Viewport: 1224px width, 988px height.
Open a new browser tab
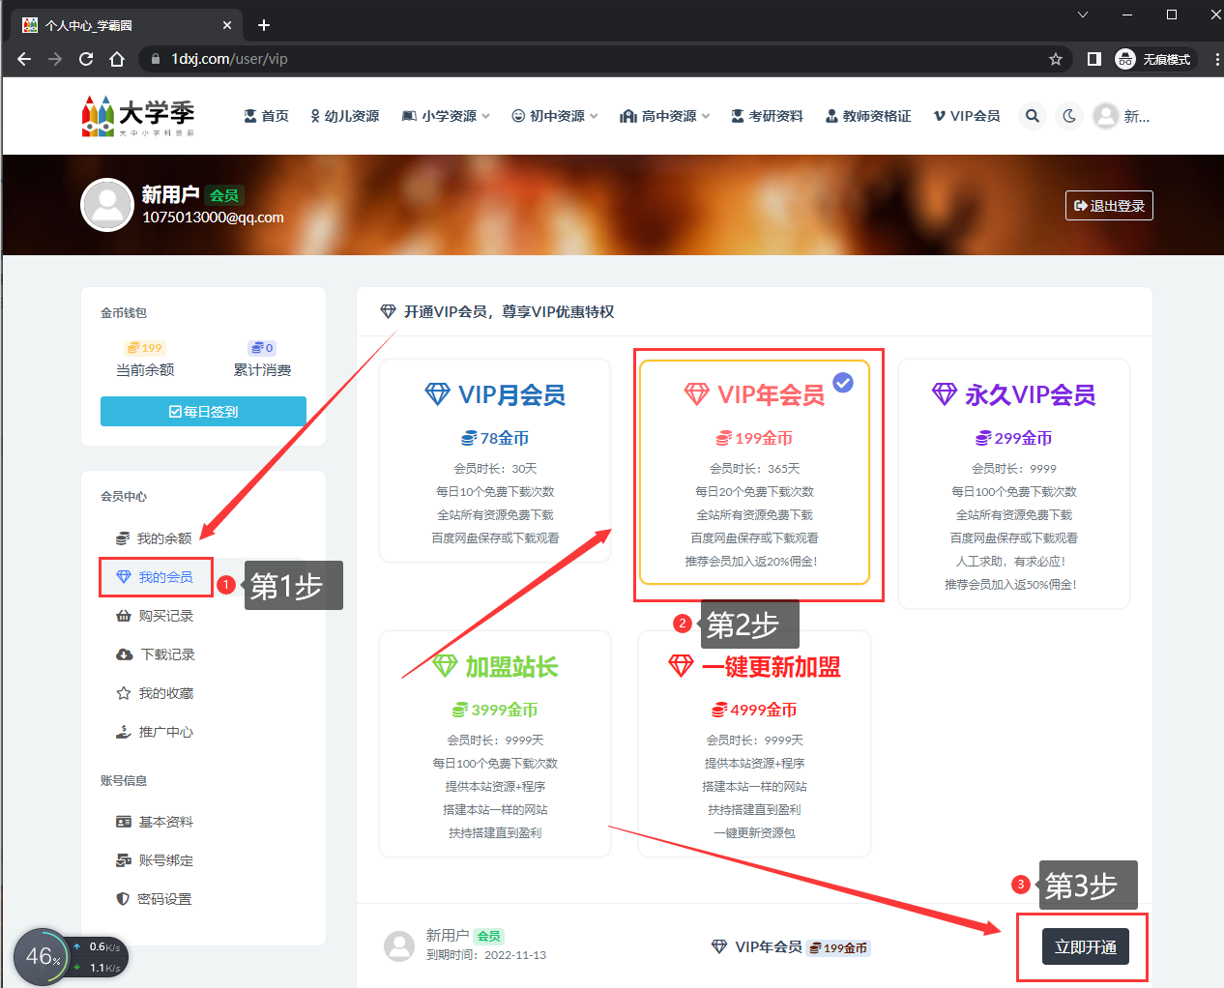(264, 25)
